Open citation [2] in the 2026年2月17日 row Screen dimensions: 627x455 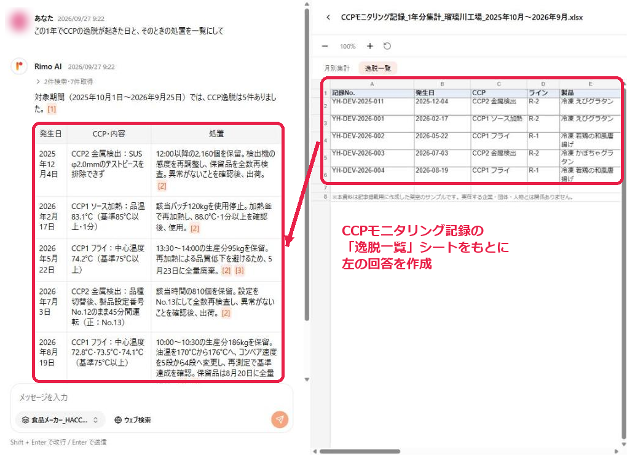(195, 228)
